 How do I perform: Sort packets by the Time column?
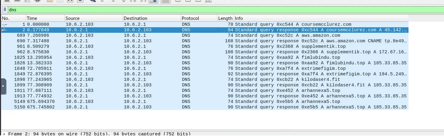coord(45,18)
